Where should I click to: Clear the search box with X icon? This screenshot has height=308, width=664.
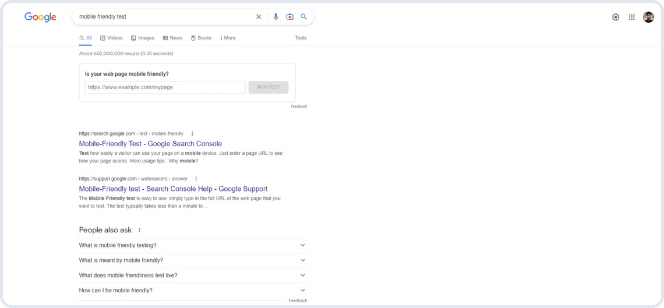coord(259,17)
